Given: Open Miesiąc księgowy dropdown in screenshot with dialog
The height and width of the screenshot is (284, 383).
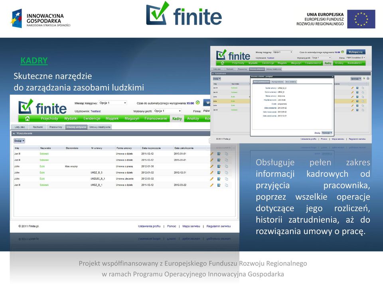Looking at the screenshot, I should [x=282, y=52].
